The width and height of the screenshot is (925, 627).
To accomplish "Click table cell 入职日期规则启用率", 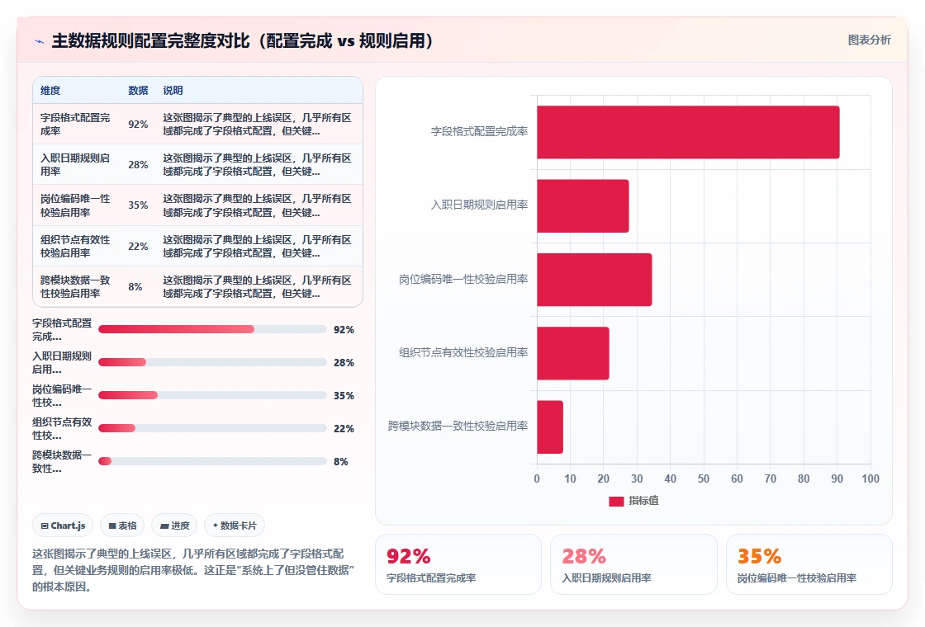I will tap(75, 164).
